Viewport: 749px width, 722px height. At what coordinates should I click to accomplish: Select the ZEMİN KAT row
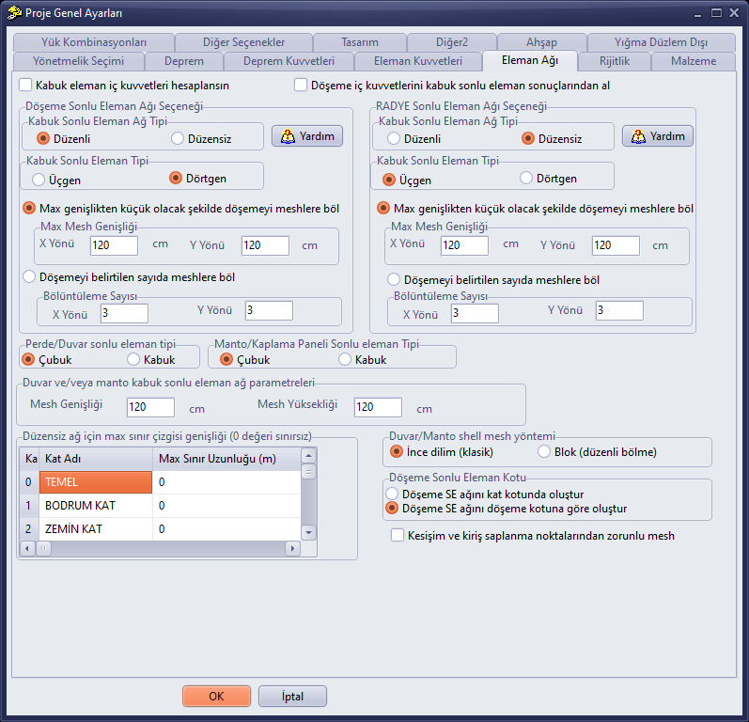(161, 529)
